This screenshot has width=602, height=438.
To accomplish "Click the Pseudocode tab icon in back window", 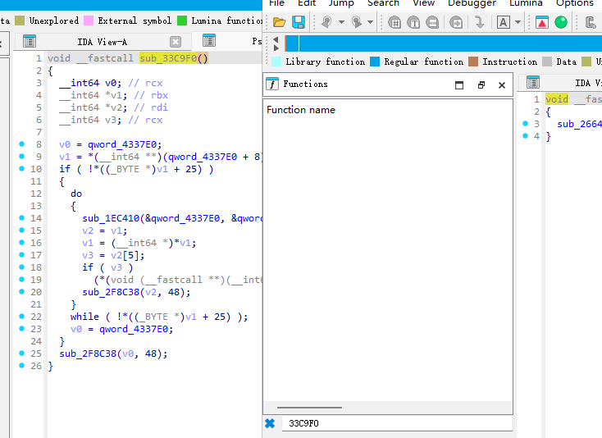I will 209,41.
